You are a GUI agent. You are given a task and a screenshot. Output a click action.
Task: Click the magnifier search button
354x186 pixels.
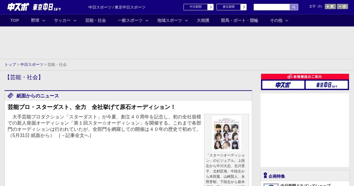[x=294, y=7]
